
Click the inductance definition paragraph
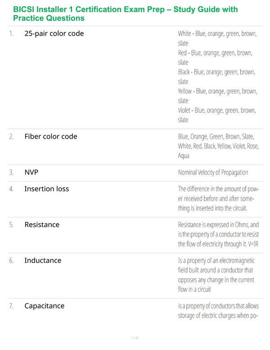(216, 275)
